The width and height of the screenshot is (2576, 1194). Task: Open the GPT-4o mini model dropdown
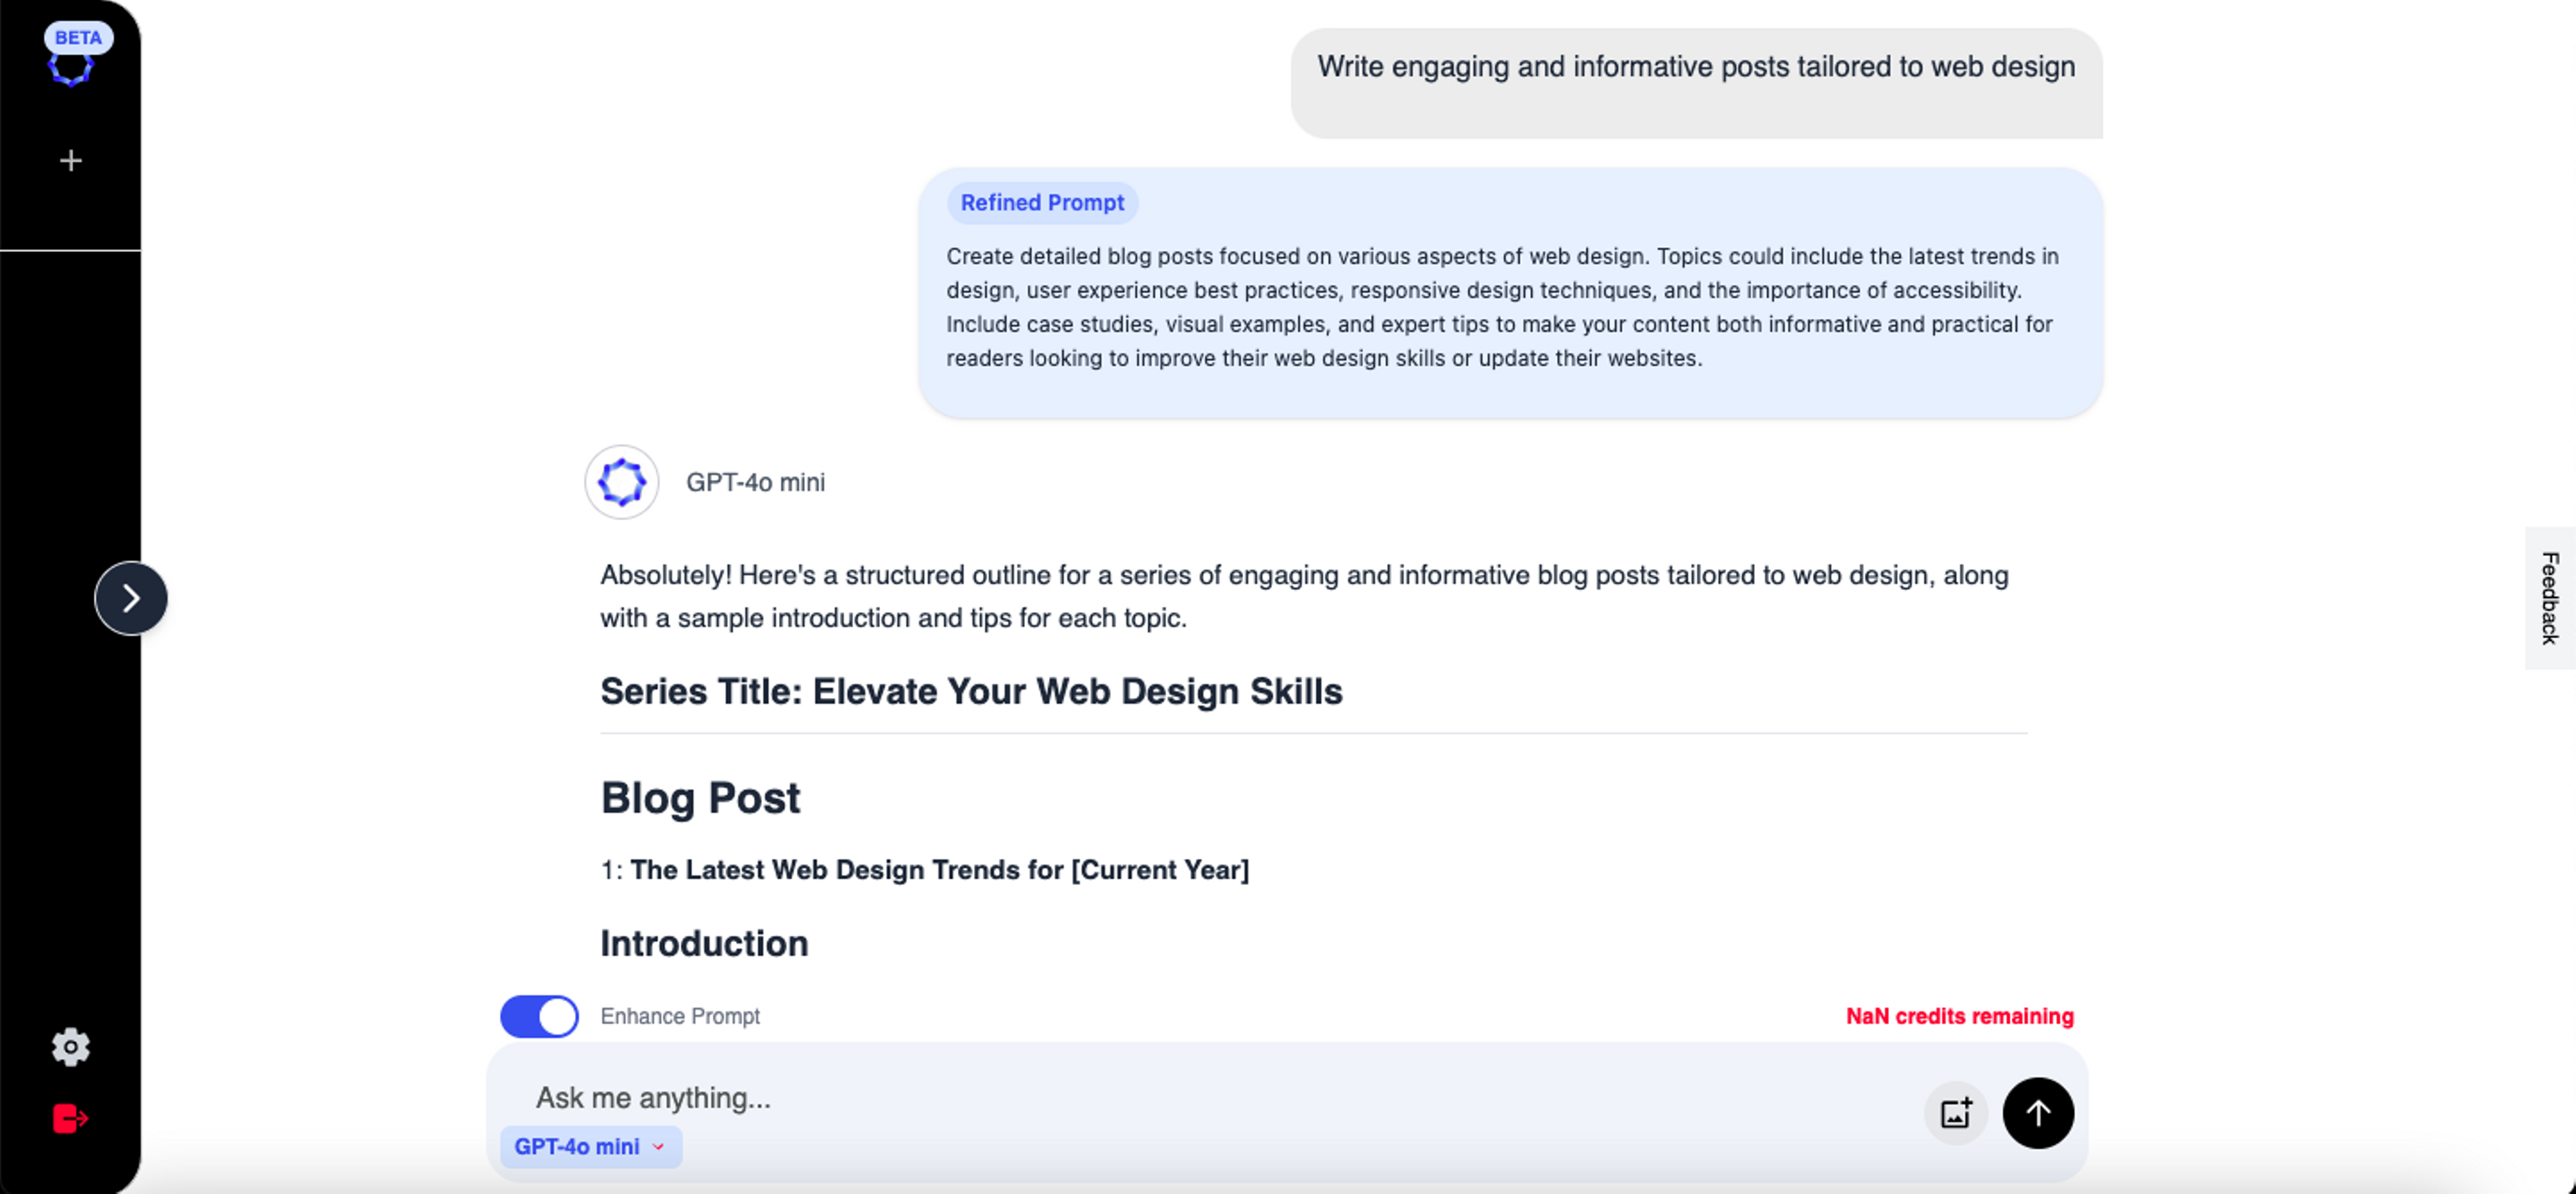(x=591, y=1146)
